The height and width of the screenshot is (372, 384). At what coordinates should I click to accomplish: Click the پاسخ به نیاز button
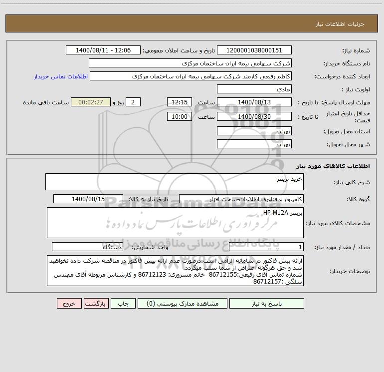[x=267, y=303]
